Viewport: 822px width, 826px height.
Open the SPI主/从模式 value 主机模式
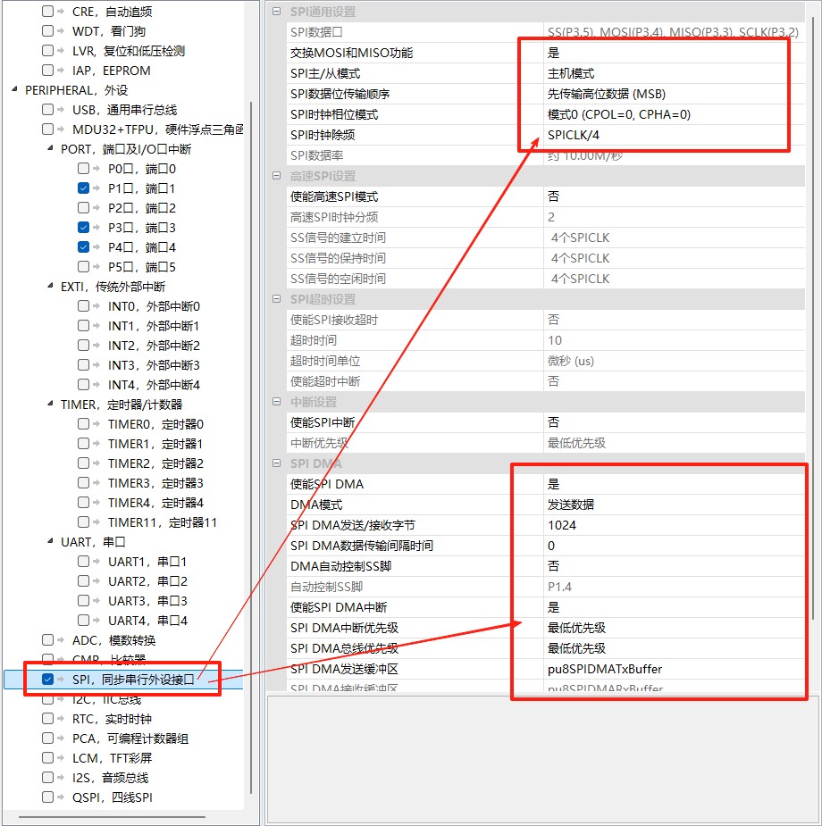pyautogui.click(x=674, y=73)
